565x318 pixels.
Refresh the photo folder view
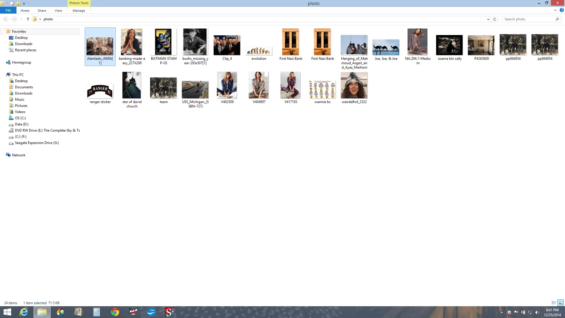pos(495,19)
